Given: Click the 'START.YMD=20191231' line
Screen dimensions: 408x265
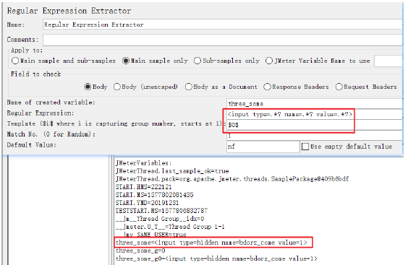Looking at the screenshot, I should [148, 203].
